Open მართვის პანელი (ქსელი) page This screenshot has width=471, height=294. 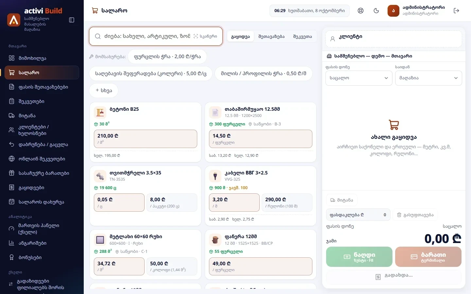(42, 229)
